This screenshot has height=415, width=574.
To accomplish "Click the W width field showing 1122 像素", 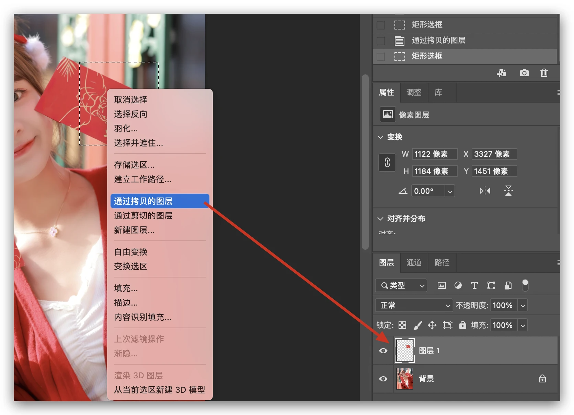I will [434, 154].
